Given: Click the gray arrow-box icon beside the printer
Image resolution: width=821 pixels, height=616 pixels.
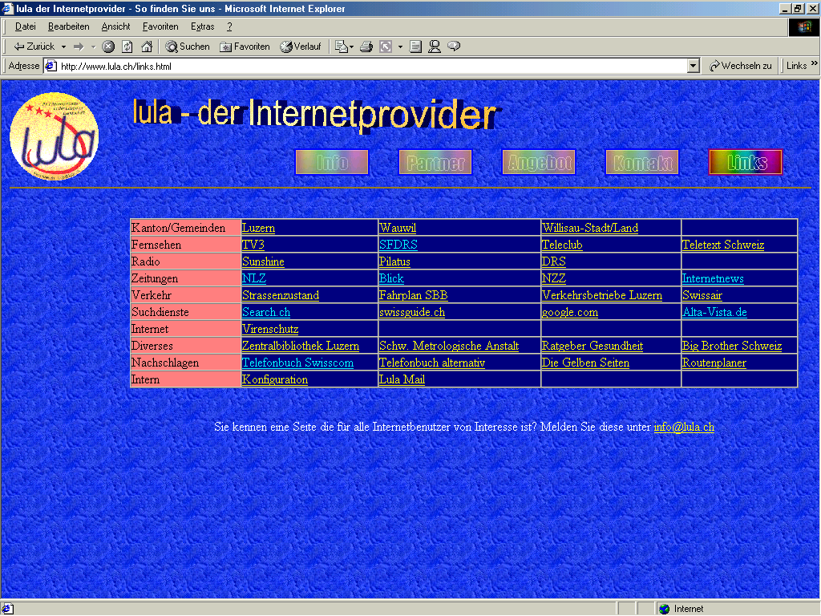Looking at the screenshot, I should point(386,47).
